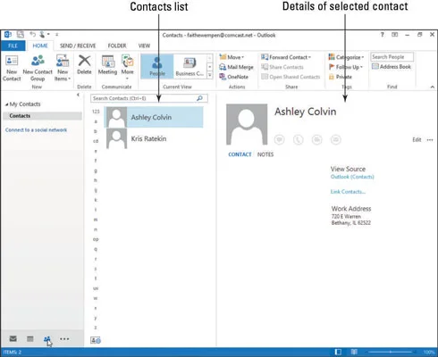Create a New Contact Group
The width and height of the screenshot is (438, 357).
pos(38,68)
